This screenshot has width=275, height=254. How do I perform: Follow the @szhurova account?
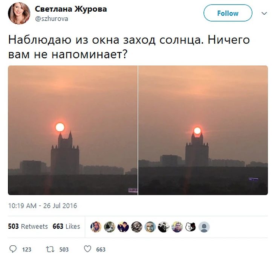click(228, 13)
